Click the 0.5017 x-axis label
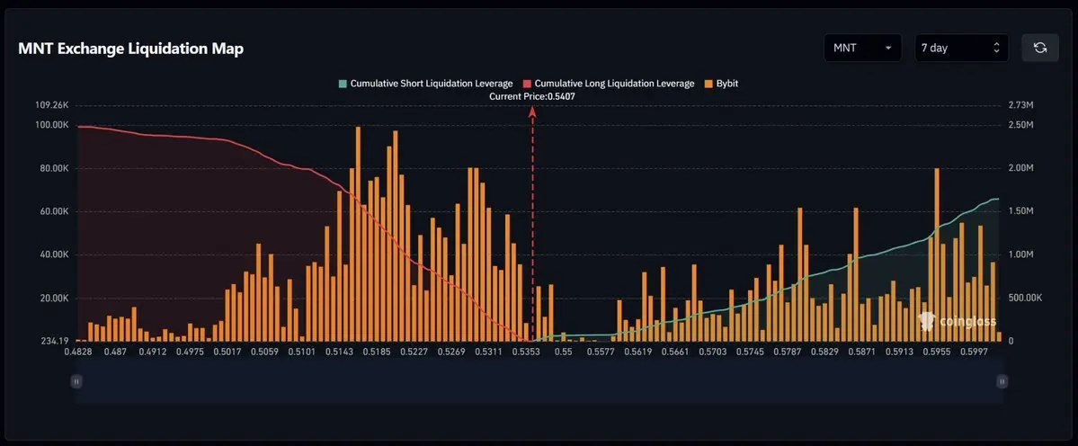 click(227, 352)
